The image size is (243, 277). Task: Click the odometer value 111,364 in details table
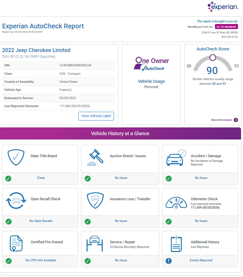pyautogui.click(x=74, y=106)
